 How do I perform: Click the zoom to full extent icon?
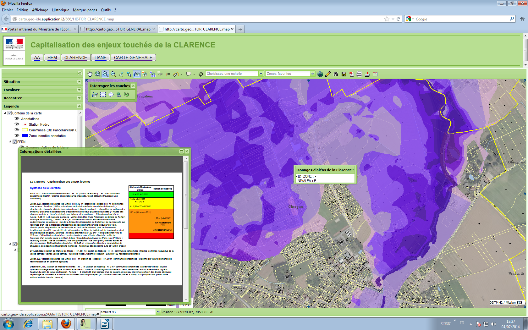coord(98,74)
